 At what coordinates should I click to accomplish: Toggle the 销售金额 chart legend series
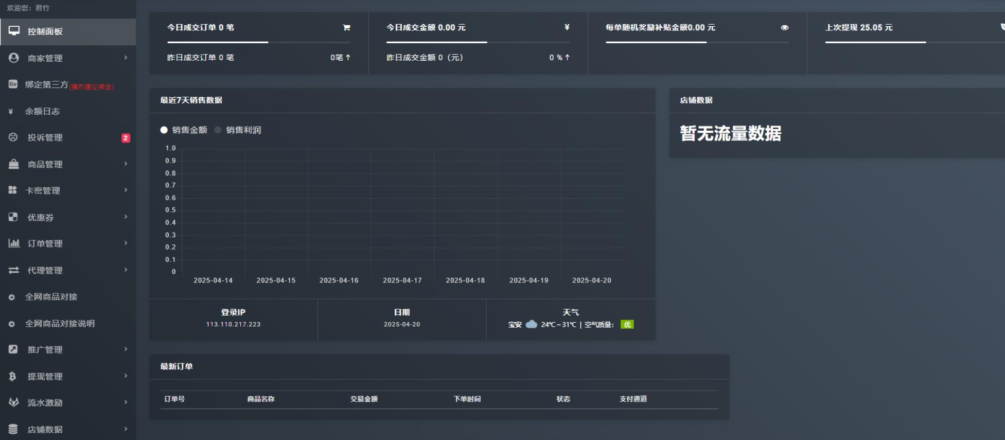pyautogui.click(x=184, y=130)
